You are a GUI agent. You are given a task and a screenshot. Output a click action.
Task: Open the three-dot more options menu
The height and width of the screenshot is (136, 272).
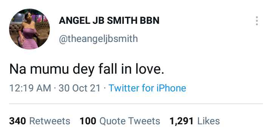pyautogui.click(x=257, y=21)
